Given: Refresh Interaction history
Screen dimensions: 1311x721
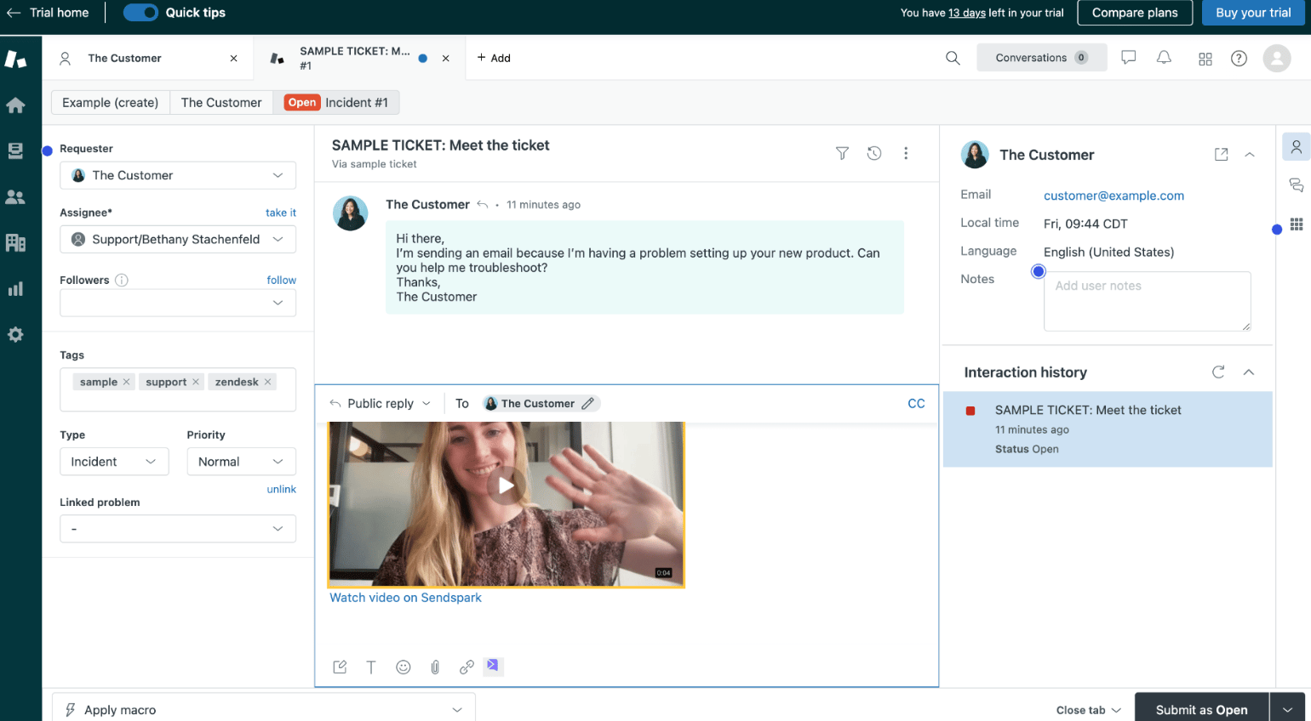Looking at the screenshot, I should 1218,372.
